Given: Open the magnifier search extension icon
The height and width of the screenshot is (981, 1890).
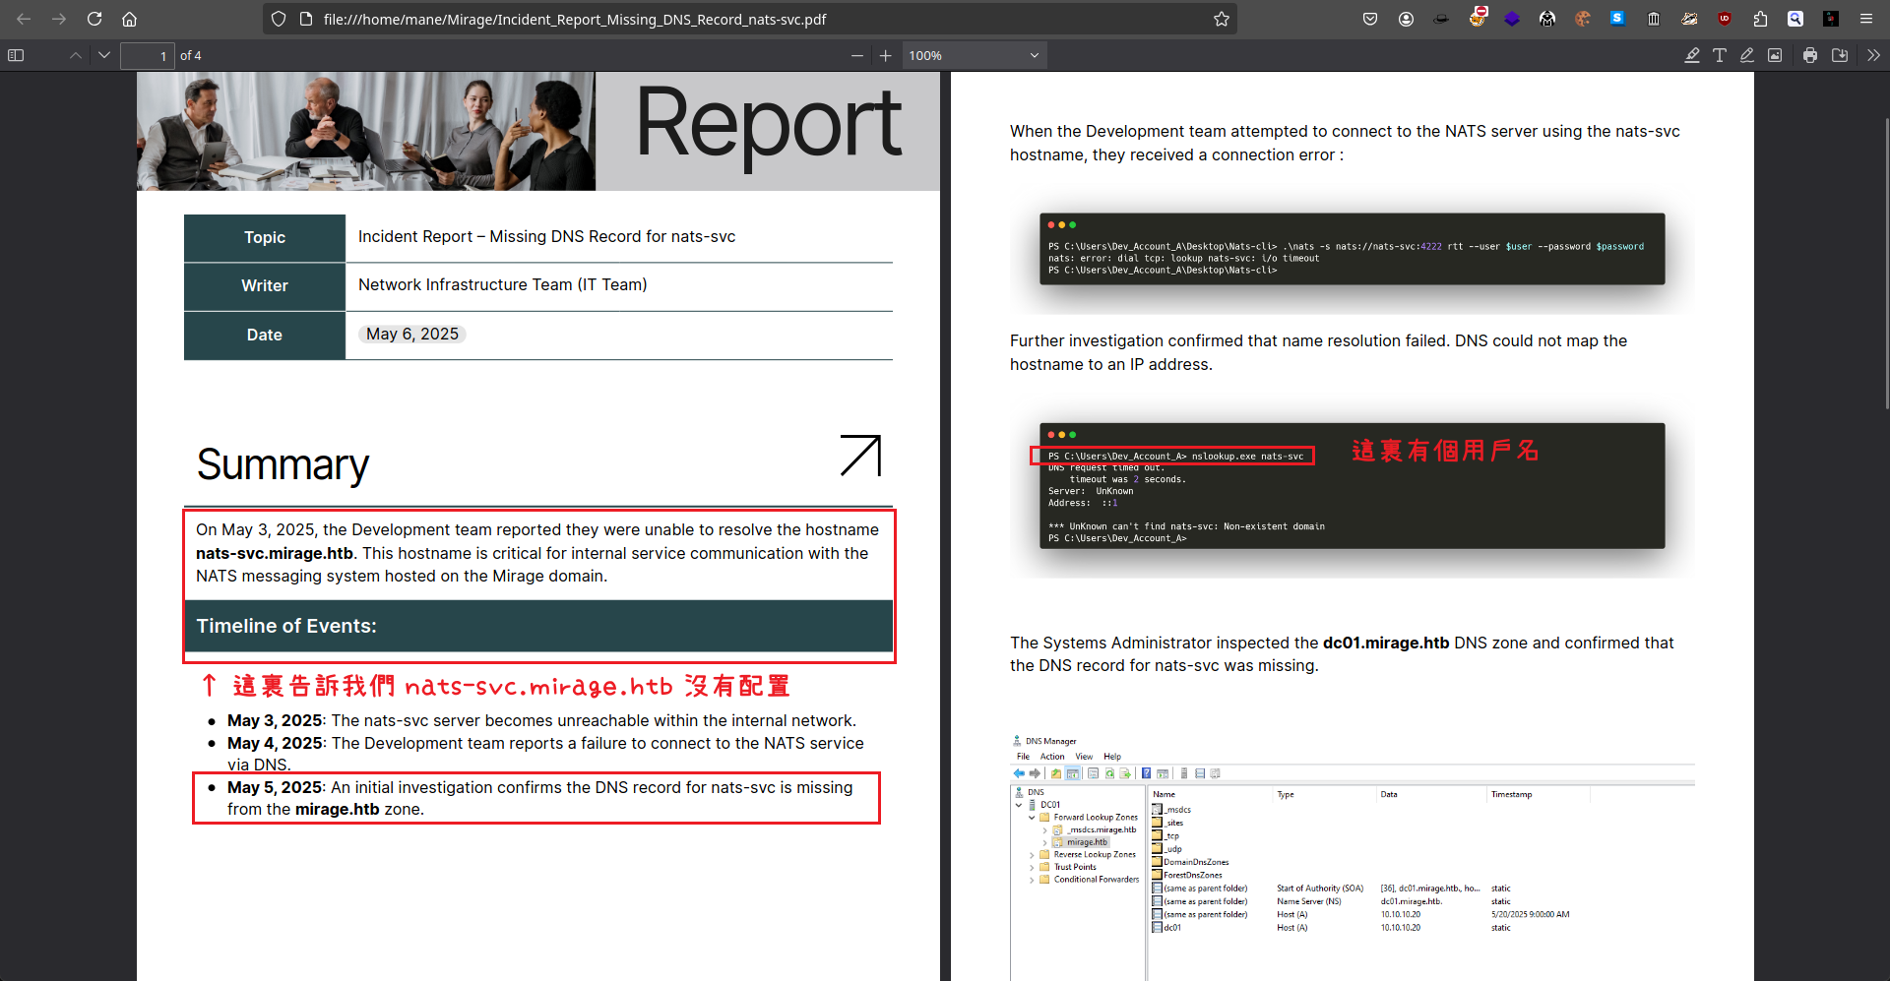Looking at the screenshot, I should [x=1795, y=19].
